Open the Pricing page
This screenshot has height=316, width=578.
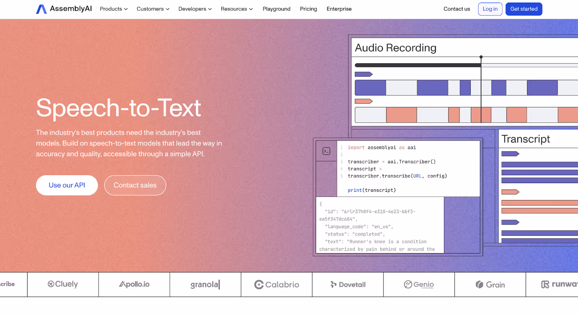309,9
